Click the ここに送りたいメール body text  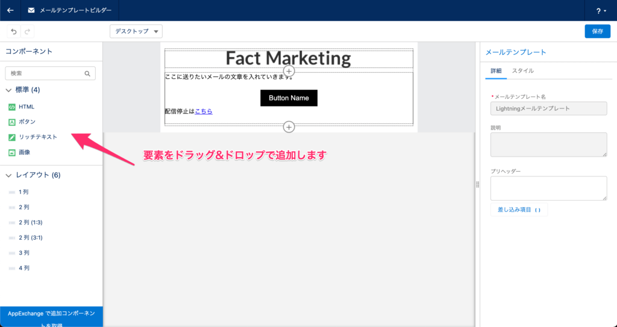pos(229,77)
